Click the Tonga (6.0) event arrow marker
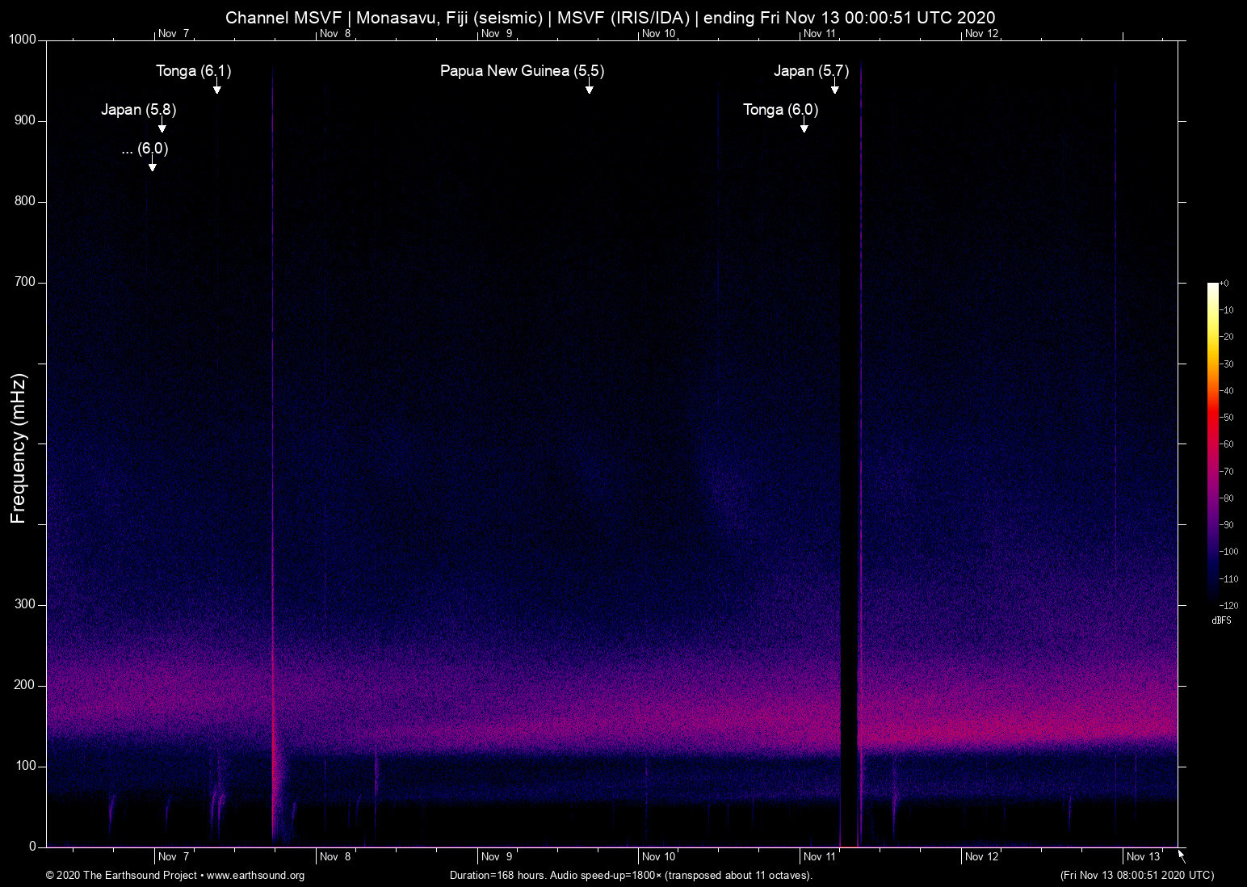This screenshot has height=887, width=1247. 804,127
